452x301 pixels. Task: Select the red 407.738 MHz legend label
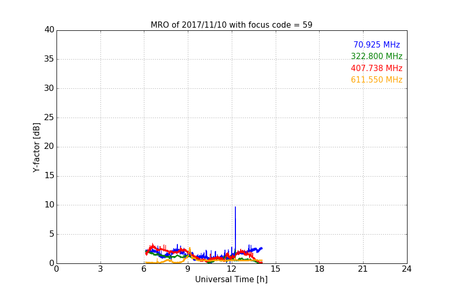tap(377, 68)
